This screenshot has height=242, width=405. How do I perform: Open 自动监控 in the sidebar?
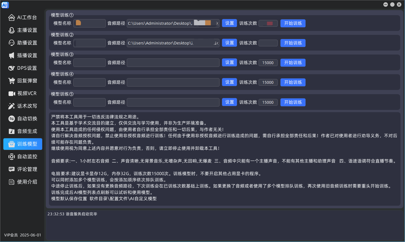[x=23, y=157]
